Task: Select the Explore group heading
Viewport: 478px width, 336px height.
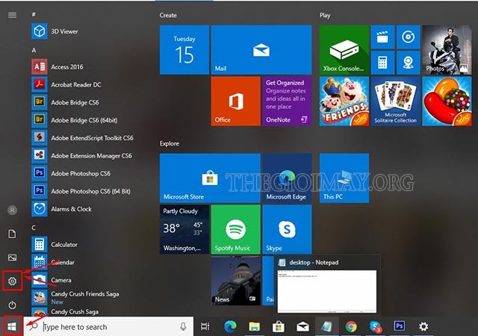Action: tap(170, 143)
